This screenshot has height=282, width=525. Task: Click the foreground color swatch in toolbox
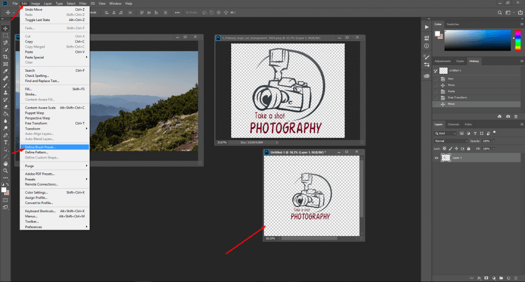[4, 190]
